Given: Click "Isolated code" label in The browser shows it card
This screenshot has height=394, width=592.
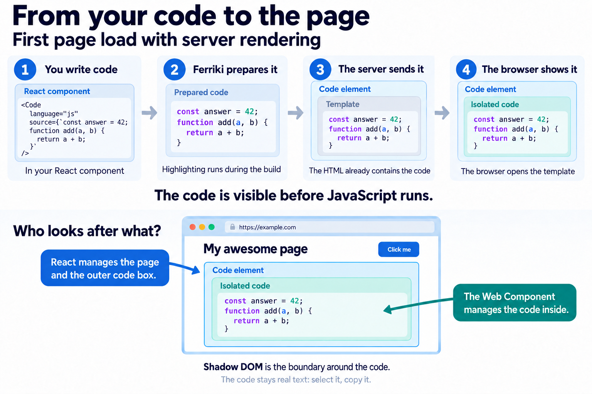Looking at the screenshot, I should point(495,104).
